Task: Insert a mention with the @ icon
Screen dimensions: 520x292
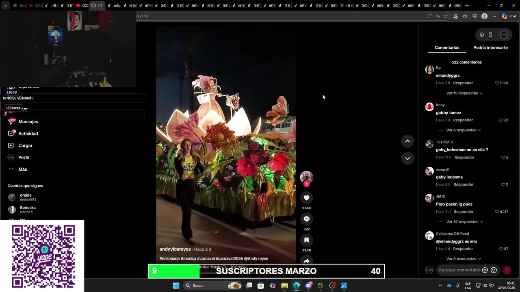Action: [x=485, y=270]
